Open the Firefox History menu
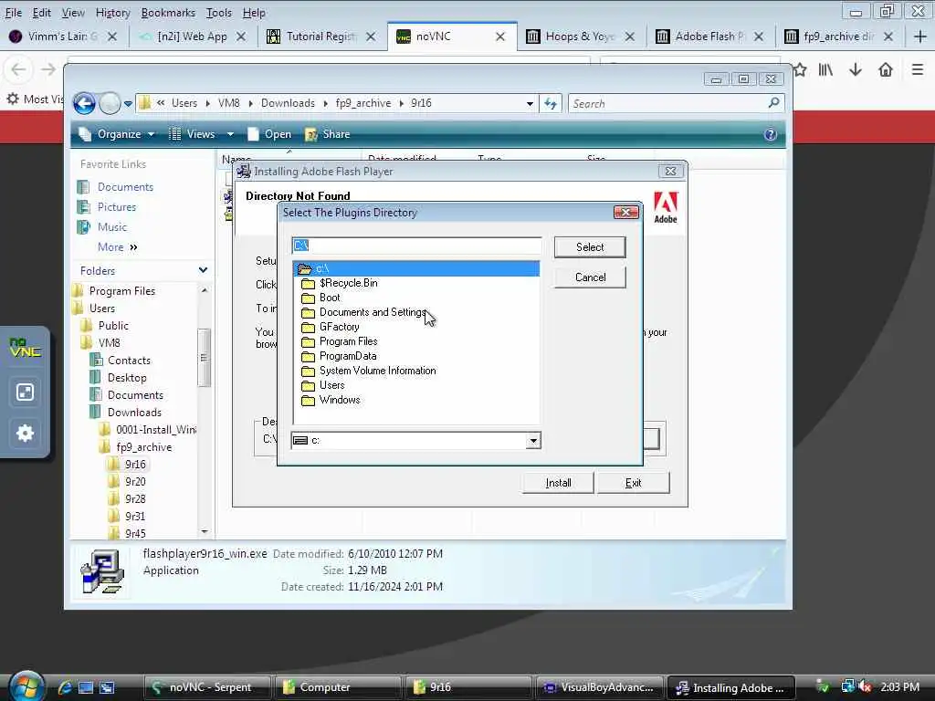Screen dimensions: 935x701 [x=112, y=13]
